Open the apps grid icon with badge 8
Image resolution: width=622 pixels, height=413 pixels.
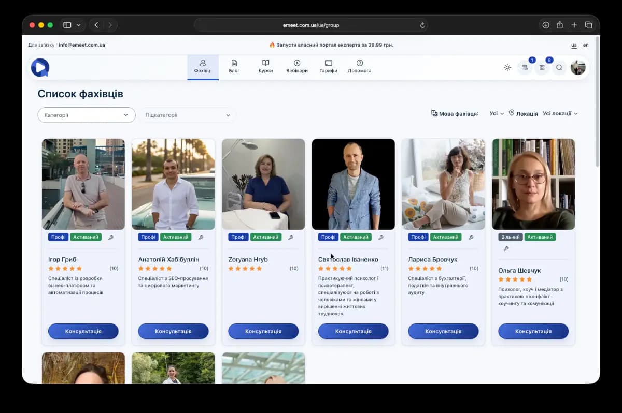point(542,67)
